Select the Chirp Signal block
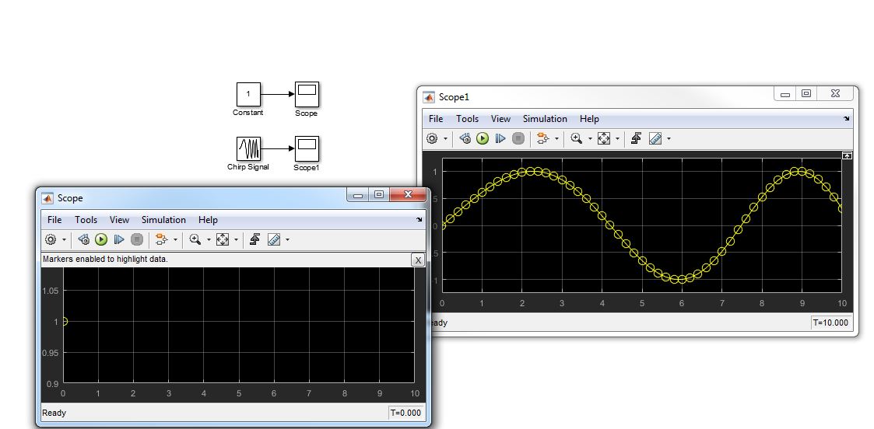This screenshot has height=429, width=874. pyautogui.click(x=248, y=148)
